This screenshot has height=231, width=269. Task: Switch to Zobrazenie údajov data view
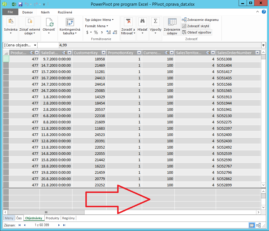point(172,26)
